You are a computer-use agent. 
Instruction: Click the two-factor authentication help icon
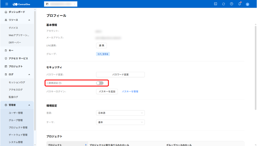60,83
